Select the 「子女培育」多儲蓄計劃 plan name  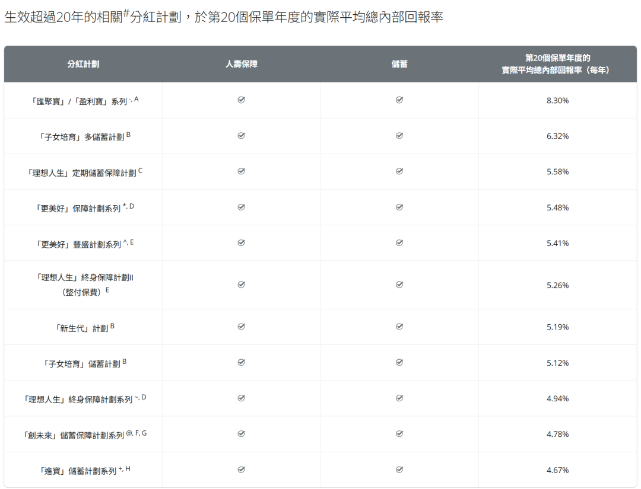84,136
